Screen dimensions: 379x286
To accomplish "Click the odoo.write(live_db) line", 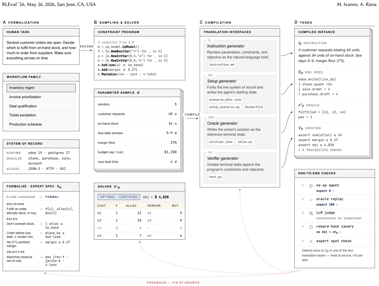I will coord(317,79).
